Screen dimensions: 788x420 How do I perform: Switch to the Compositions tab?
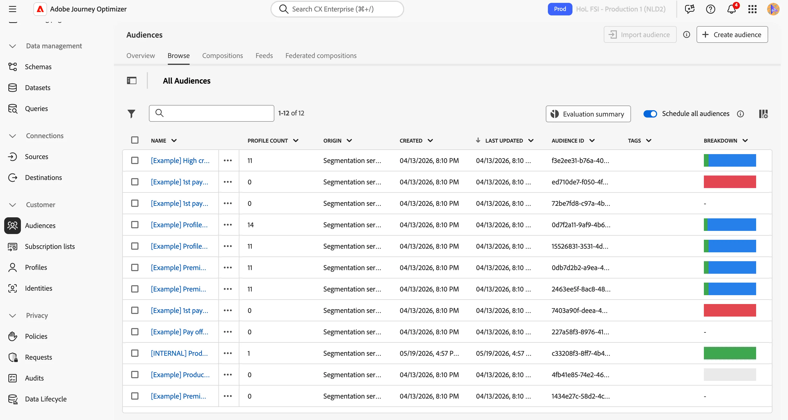click(222, 56)
